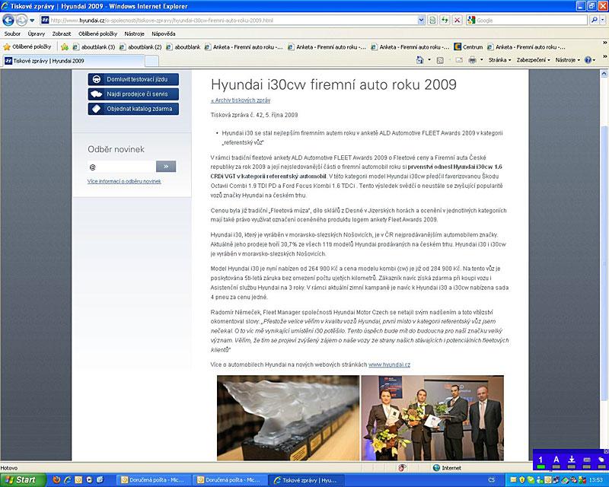Click the award ceremony group photo
Viewport: 609px width, 487px height.
tap(432, 418)
